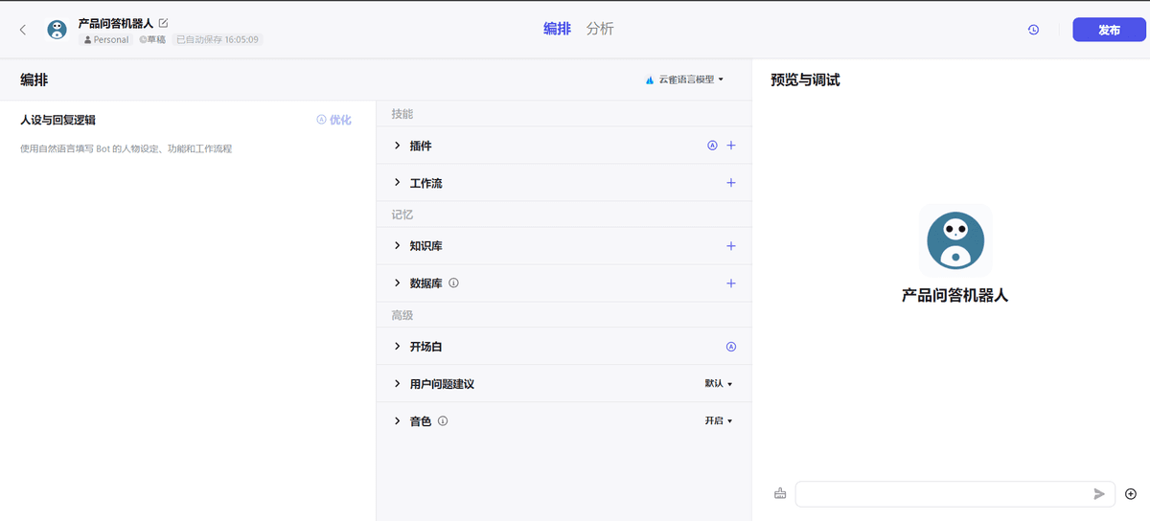The image size is (1150, 521).
Task: Click the auto-generate icon for 开场白
Action: click(731, 347)
